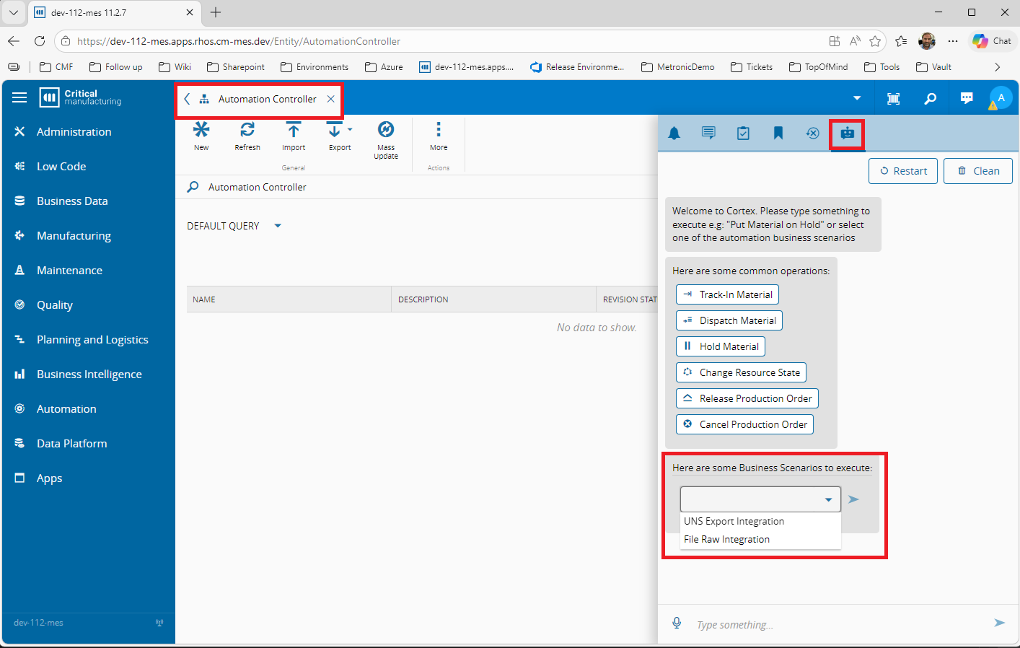This screenshot has width=1020, height=648.
Task: Refresh the Automation Controller list
Action: pyautogui.click(x=247, y=130)
